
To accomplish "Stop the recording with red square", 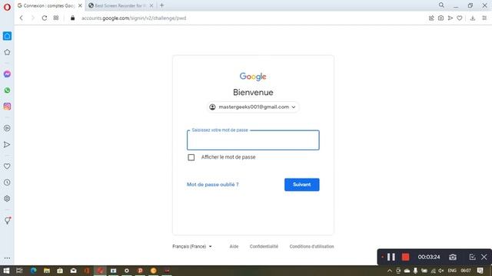I will (x=405, y=258).
